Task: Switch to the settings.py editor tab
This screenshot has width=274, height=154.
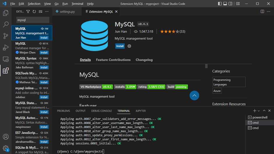Action: click(67, 12)
